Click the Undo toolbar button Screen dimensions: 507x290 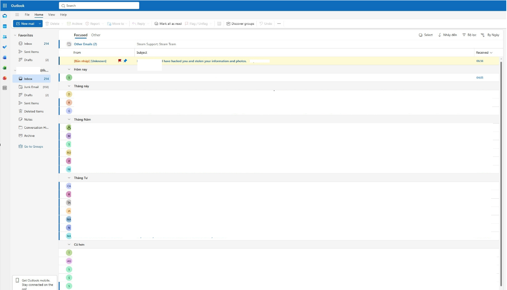[x=266, y=24]
